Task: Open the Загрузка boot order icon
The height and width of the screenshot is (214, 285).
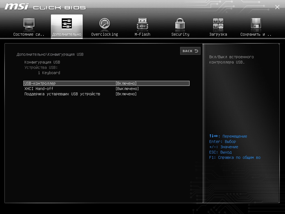Action: 218,23
